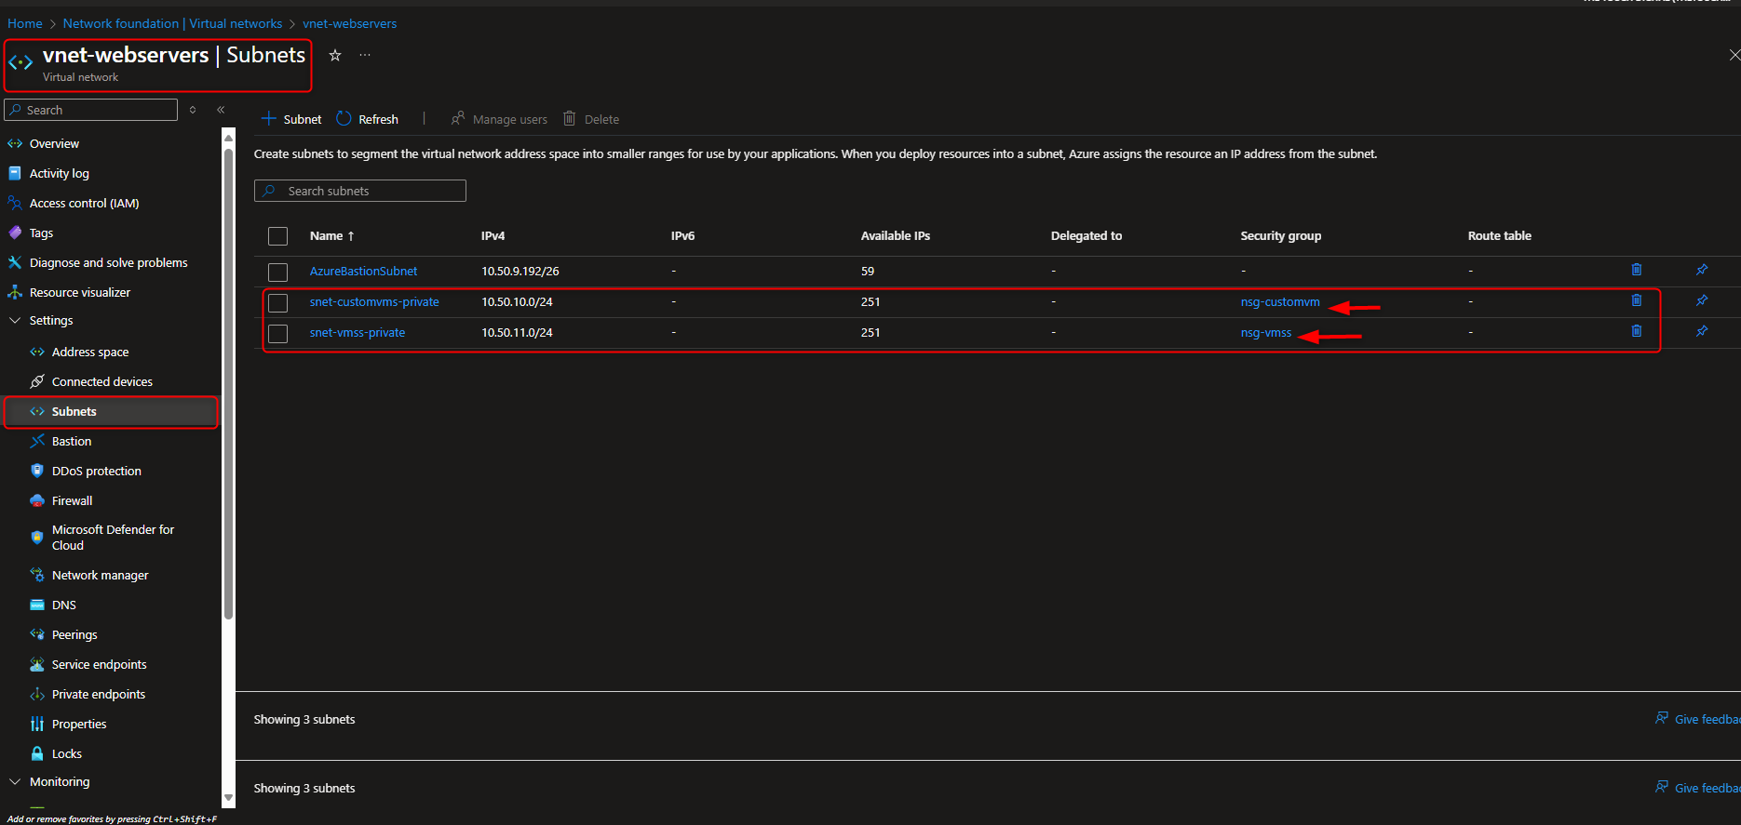Click the vnet-webservers breadcrumb
Viewport: 1741px width, 825px height.
click(349, 23)
